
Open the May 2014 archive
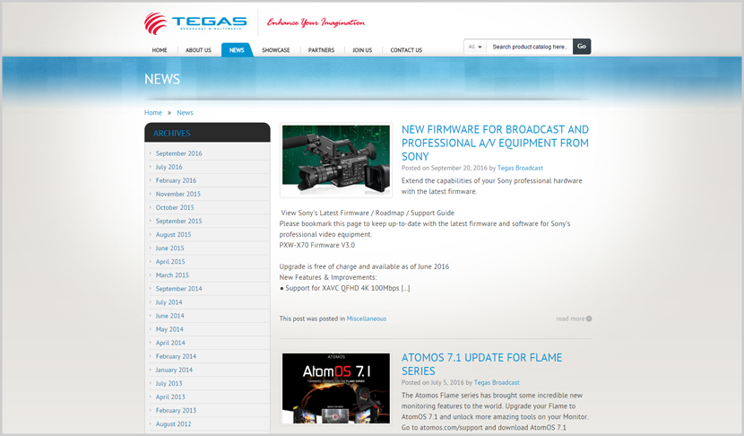169,329
